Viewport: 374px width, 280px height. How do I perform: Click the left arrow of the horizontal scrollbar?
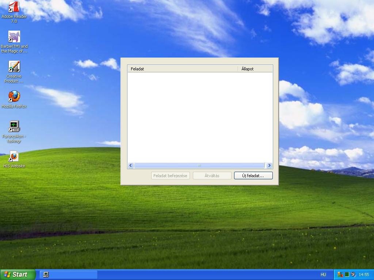tap(131, 166)
